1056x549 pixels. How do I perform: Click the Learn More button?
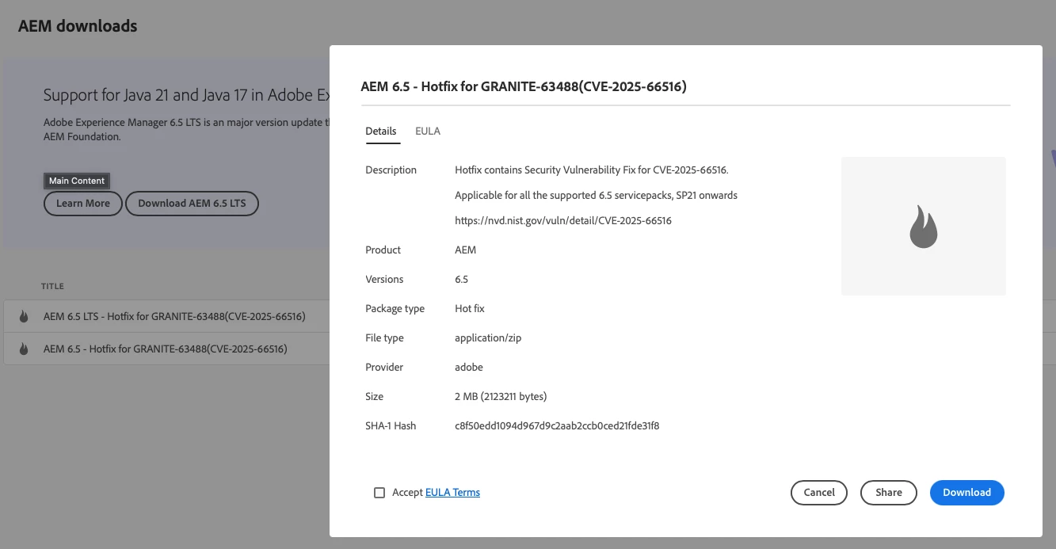coord(83,204)
